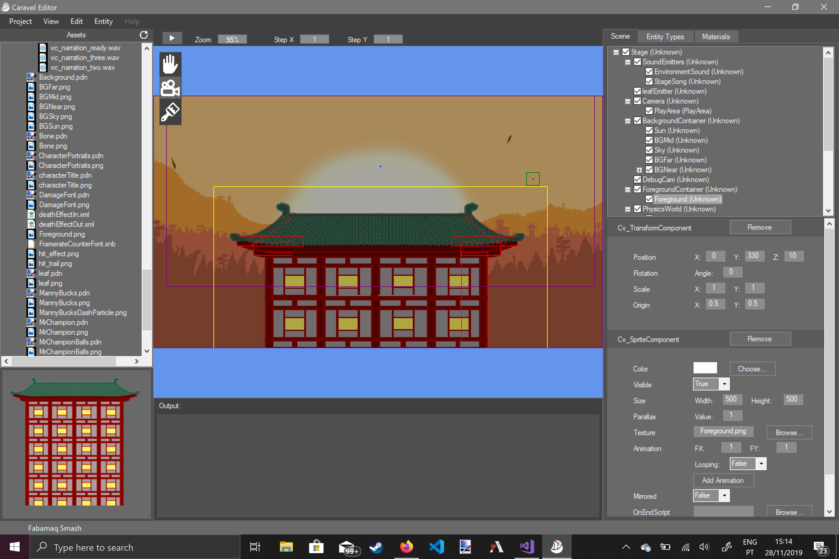The width and height of the screenshot is (839, 559).
Task: Select the paint brush tool
Action: (170, 112)
